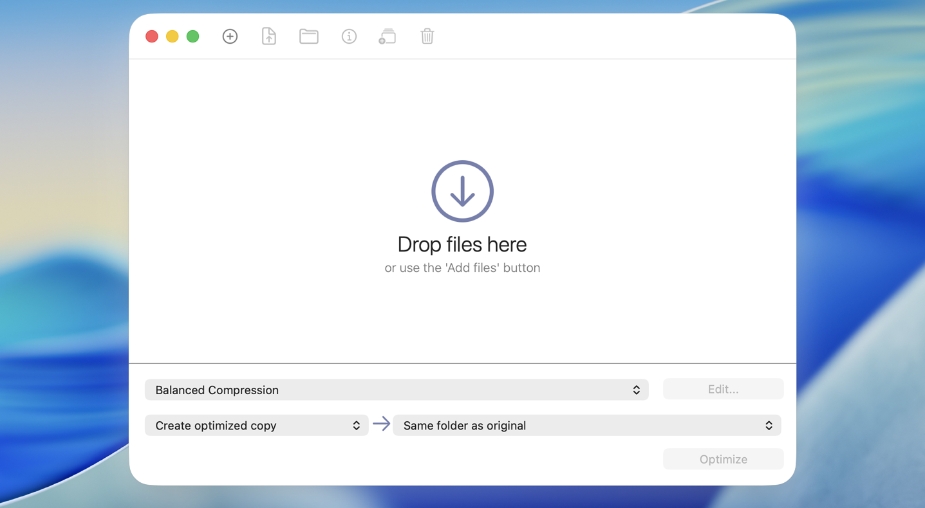Click the chevrons on Create optimized copy
Screen dimensions: 925x508
pyautogui.click(x=356, y=425)
